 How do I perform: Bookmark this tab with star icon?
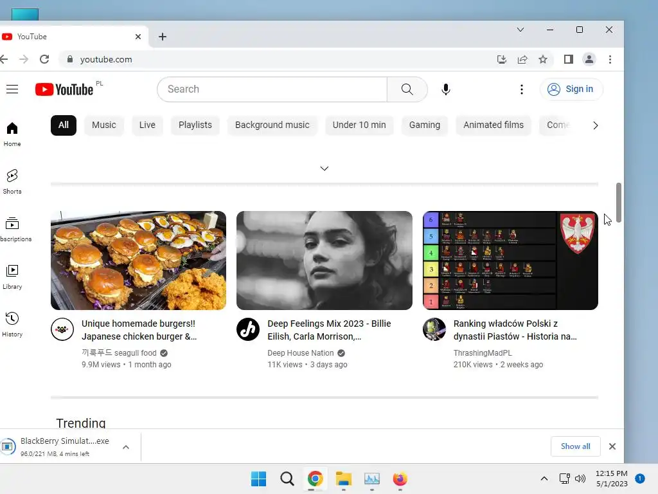(543, 59)
